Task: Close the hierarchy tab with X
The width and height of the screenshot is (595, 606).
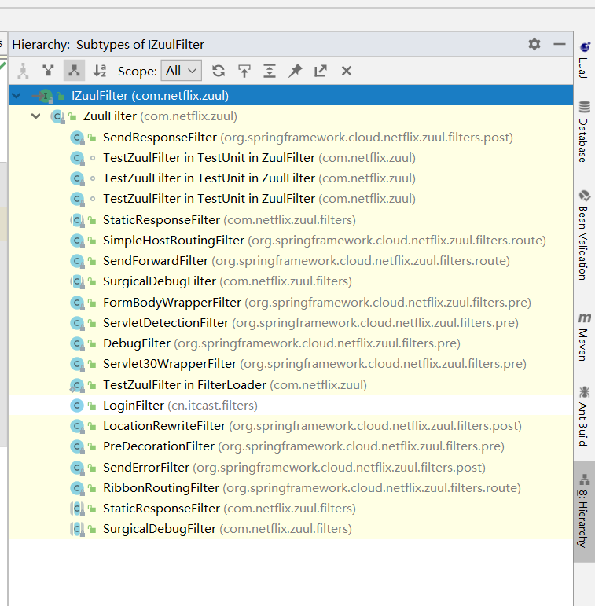Action: pyautogui.click(x=347, y=71)
